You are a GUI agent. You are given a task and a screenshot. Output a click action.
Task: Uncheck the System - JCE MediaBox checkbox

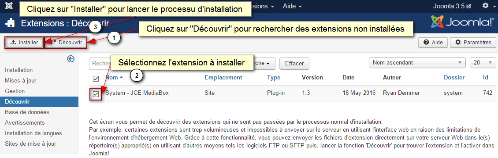coord(96,94)
